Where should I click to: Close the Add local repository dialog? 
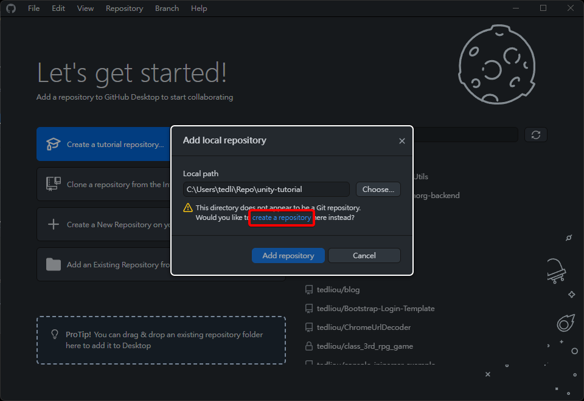402,141
